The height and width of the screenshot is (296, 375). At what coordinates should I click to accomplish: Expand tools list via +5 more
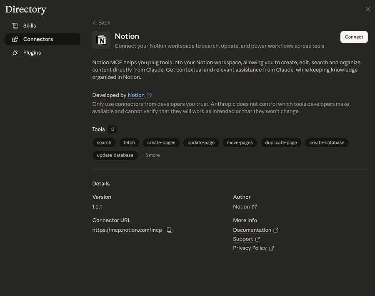pyautogui.click(x=151, y=155)
